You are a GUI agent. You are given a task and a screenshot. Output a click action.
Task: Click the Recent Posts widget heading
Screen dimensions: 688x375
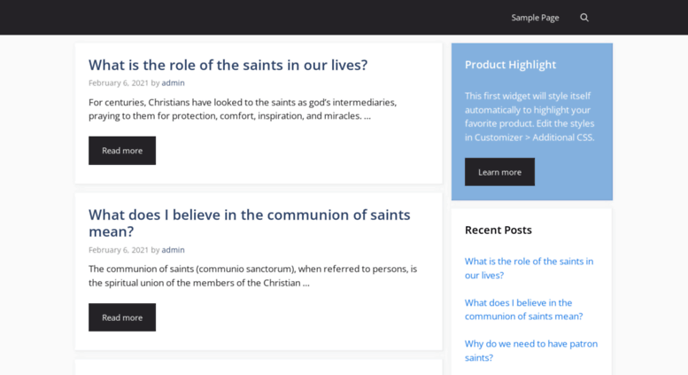498,230
